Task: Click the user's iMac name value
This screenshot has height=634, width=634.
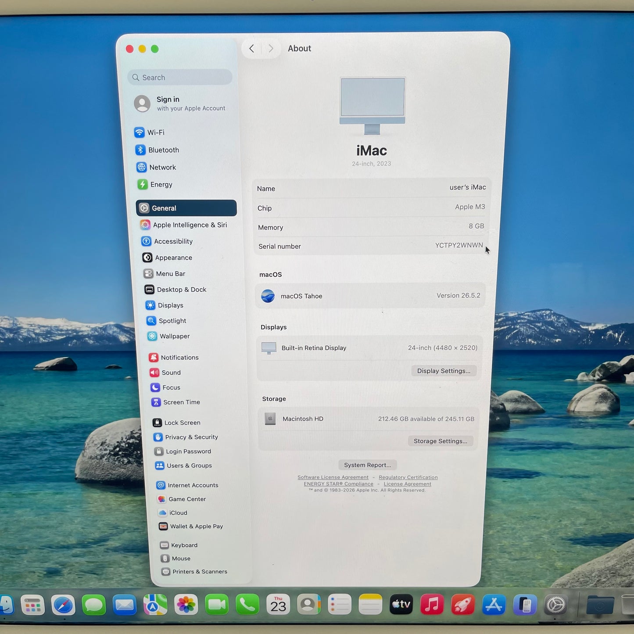Action: (x=468, y=187)
